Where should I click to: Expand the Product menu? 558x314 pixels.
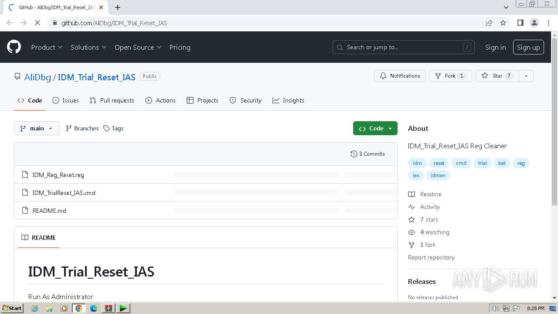(47, 47)
